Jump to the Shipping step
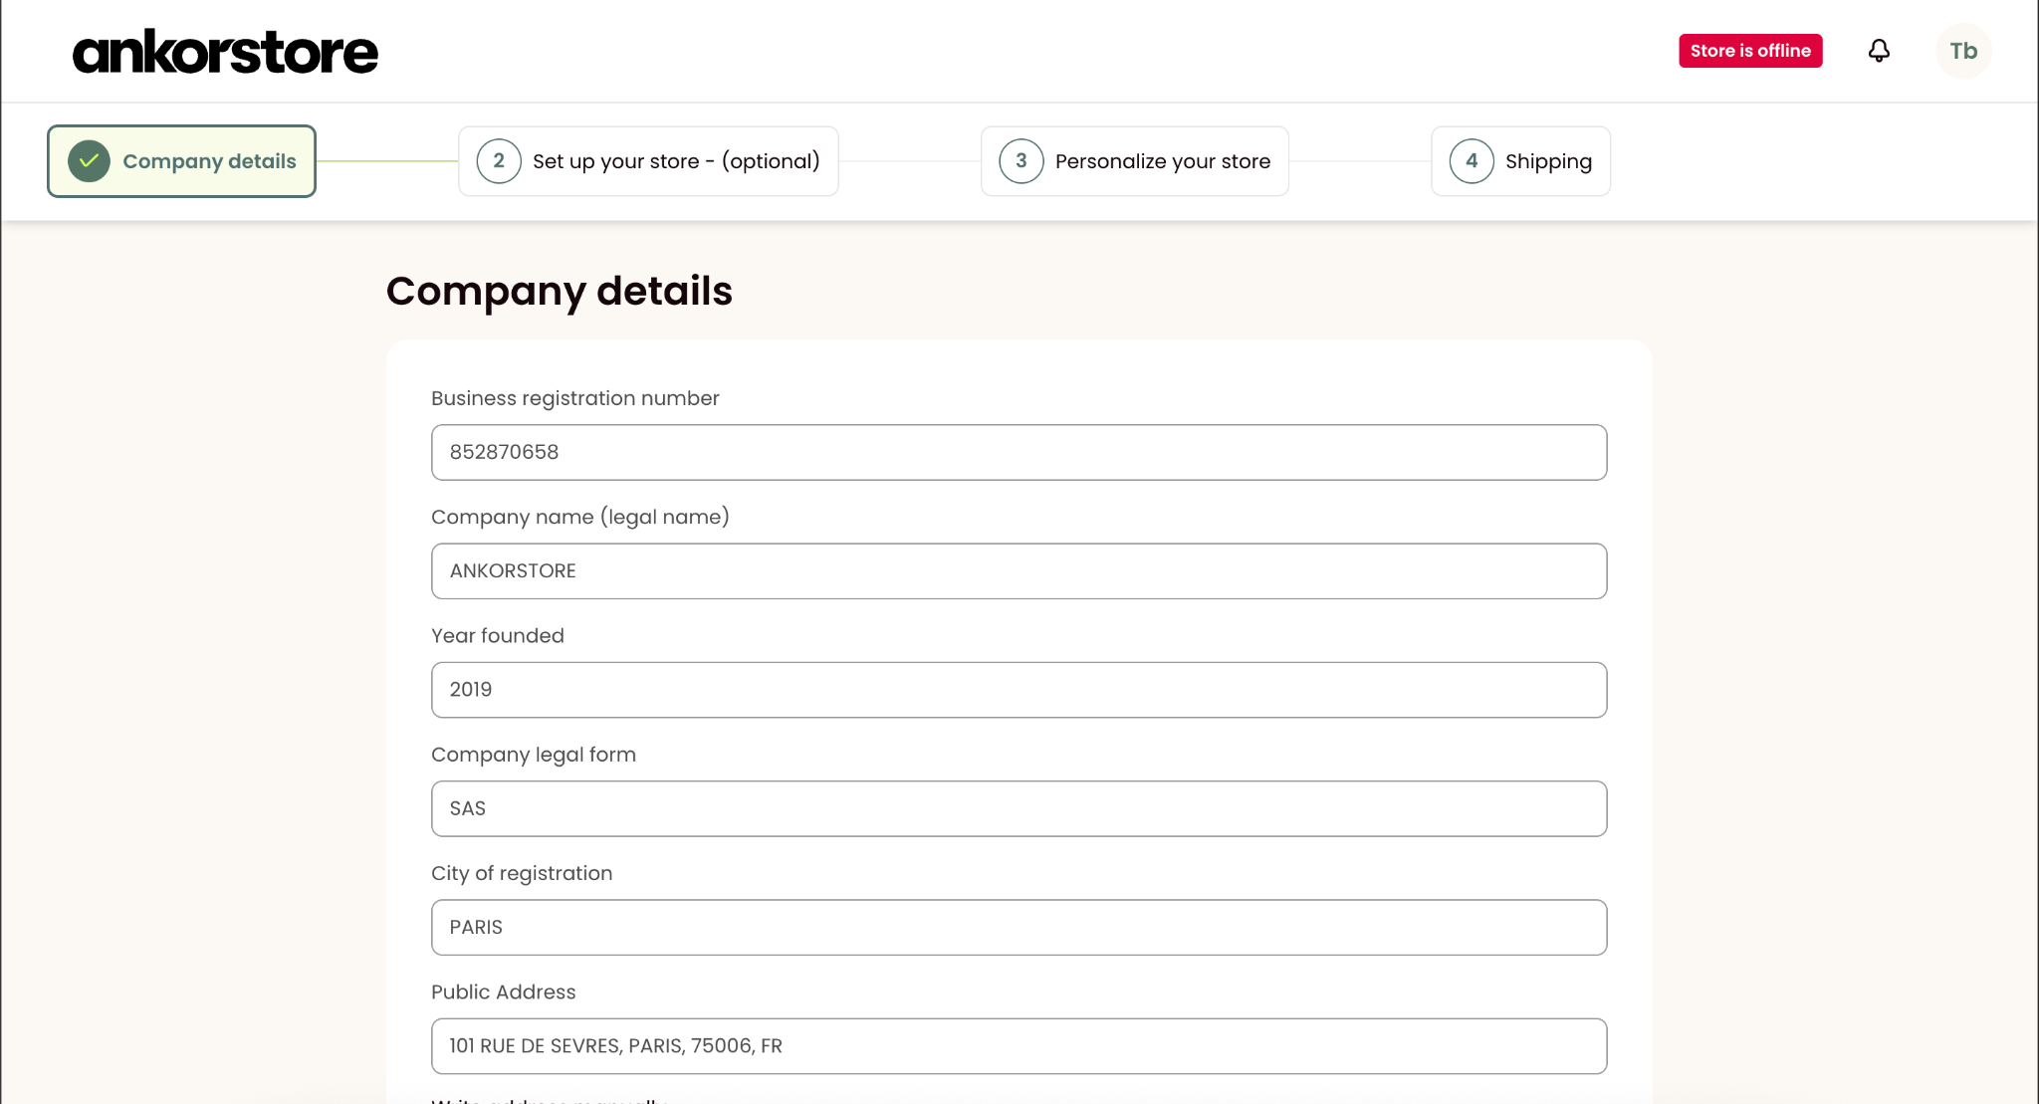Image resolution: width=2039 pixels, height=1104 pixels. pyautogui.click(x=1520, y=161)
